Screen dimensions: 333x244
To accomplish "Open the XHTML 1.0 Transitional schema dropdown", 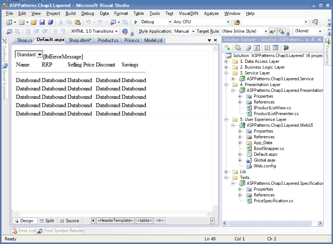I will 116,31.
